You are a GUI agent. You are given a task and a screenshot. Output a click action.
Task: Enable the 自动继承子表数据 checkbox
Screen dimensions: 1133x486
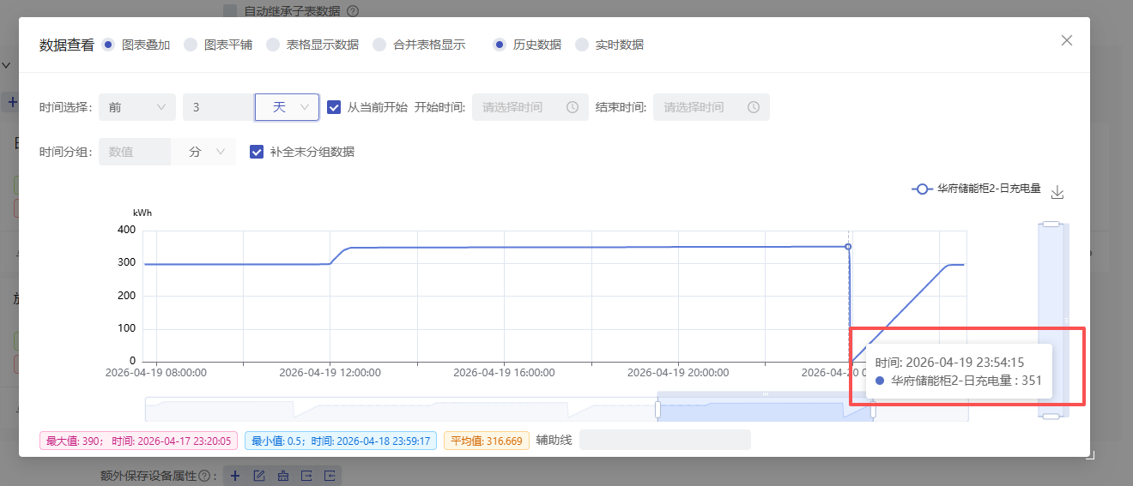coord(230,11)
